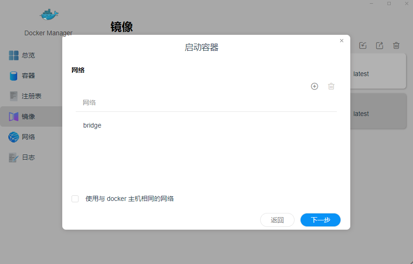
Task: Switch to the 网络 sidebar page
Action: click(x=28, y=137)
